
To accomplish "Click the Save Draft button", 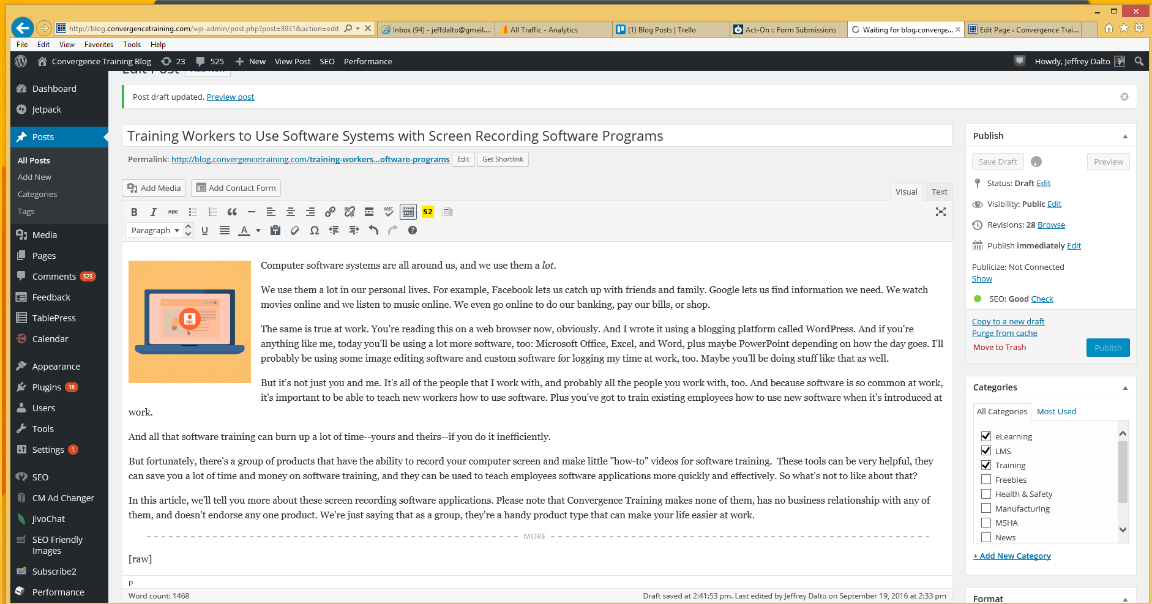I will tap(997, 162).
